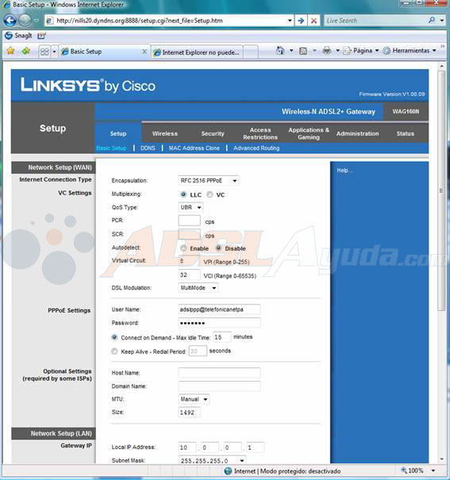Open the new blank tab button
The width and height of the screenshot is (450, 480).
click(251, 52)
